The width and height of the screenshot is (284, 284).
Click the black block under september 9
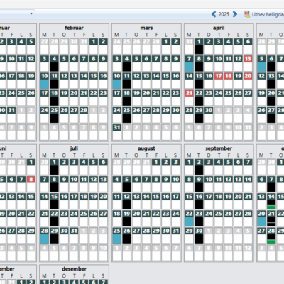point(199,187)
